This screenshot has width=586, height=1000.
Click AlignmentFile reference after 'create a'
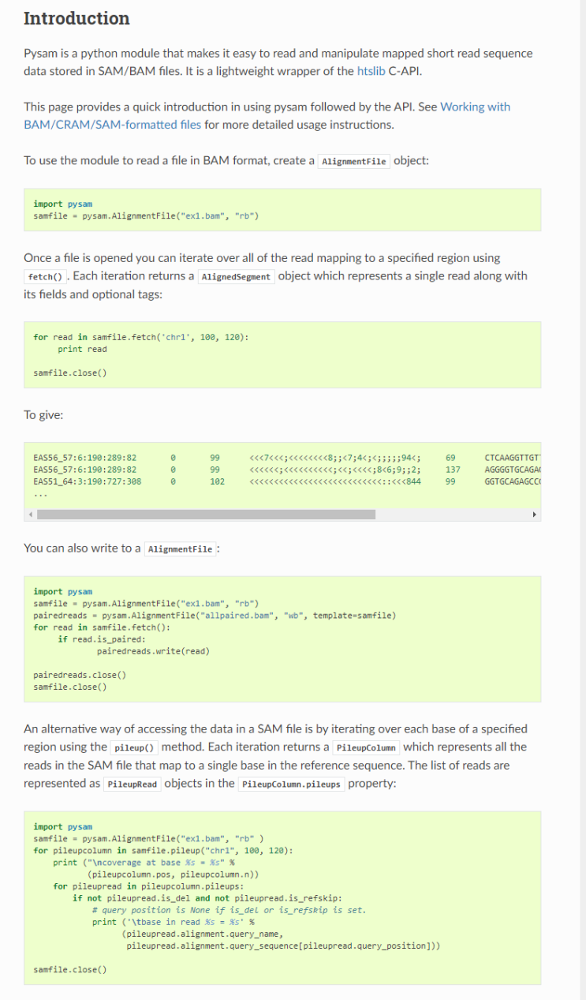point(354,162)
